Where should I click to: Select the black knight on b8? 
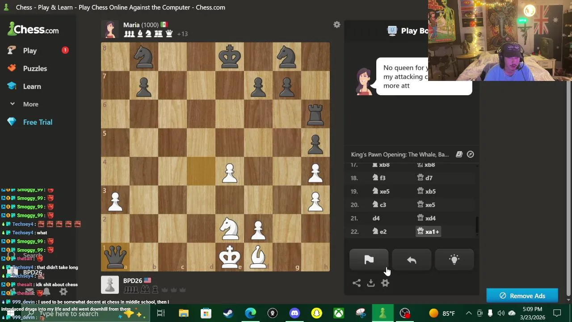pos(144,56)
